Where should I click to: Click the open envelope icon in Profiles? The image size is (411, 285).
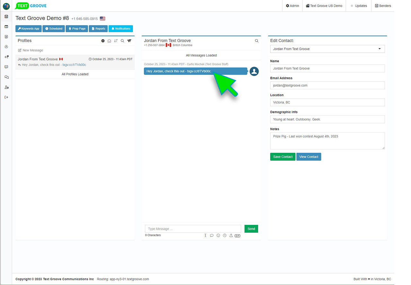click(109, 41)
